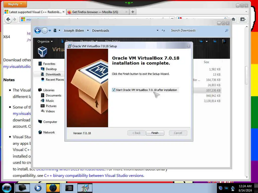Click the volume speaker tray icon
The image size is (258, 193).
(x=233, y=188)
